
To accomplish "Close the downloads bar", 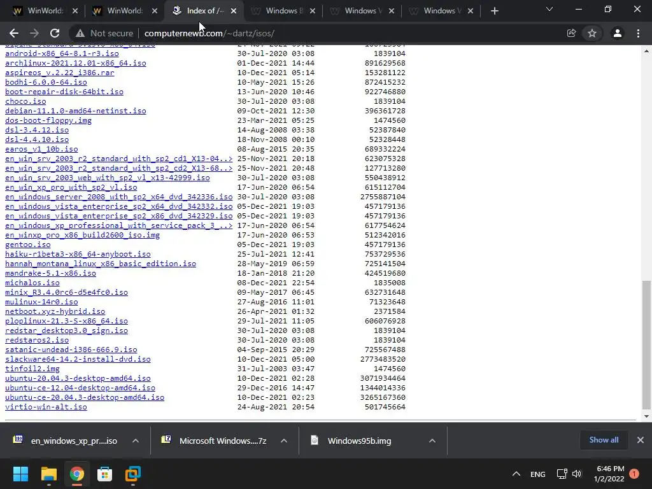I will [641, 440].
